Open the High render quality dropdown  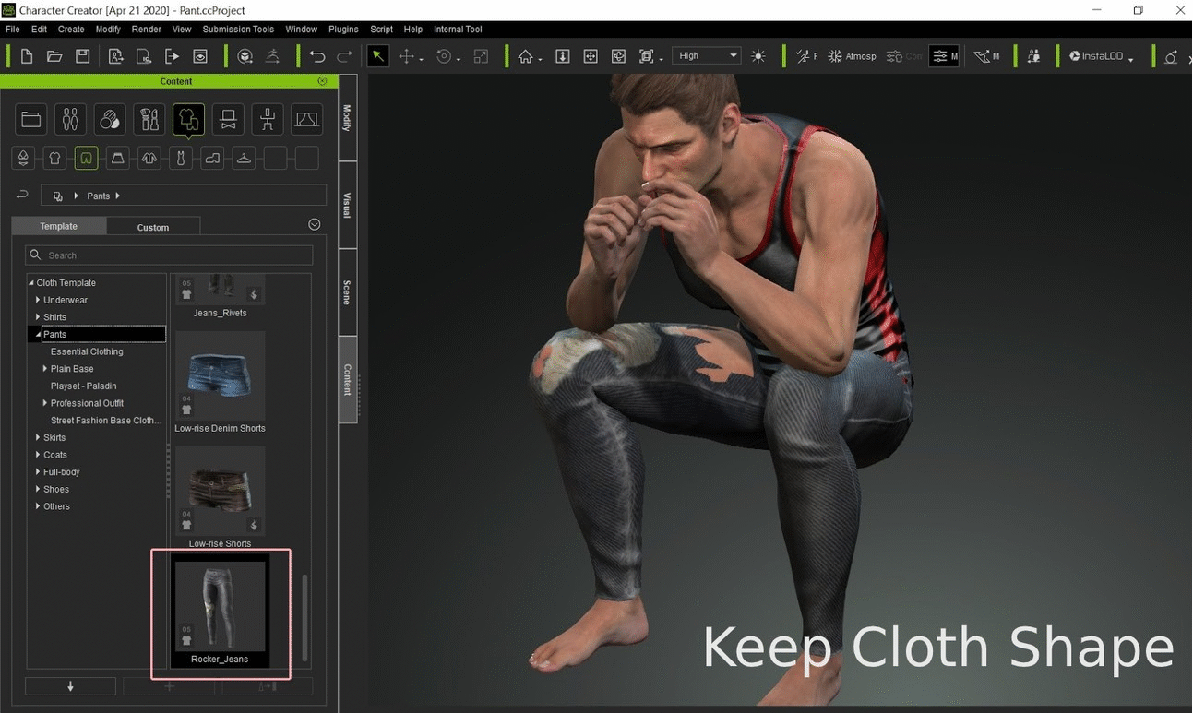[x=706, y=56]
